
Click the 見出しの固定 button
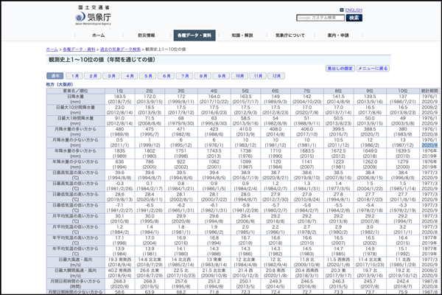click(340, 68)
